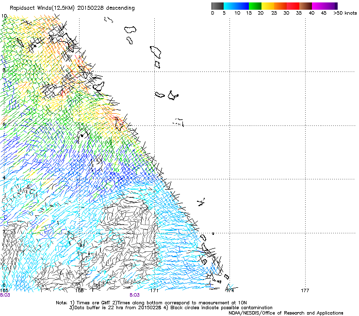Click the '20' legend scale label

[x=261, y=13]
